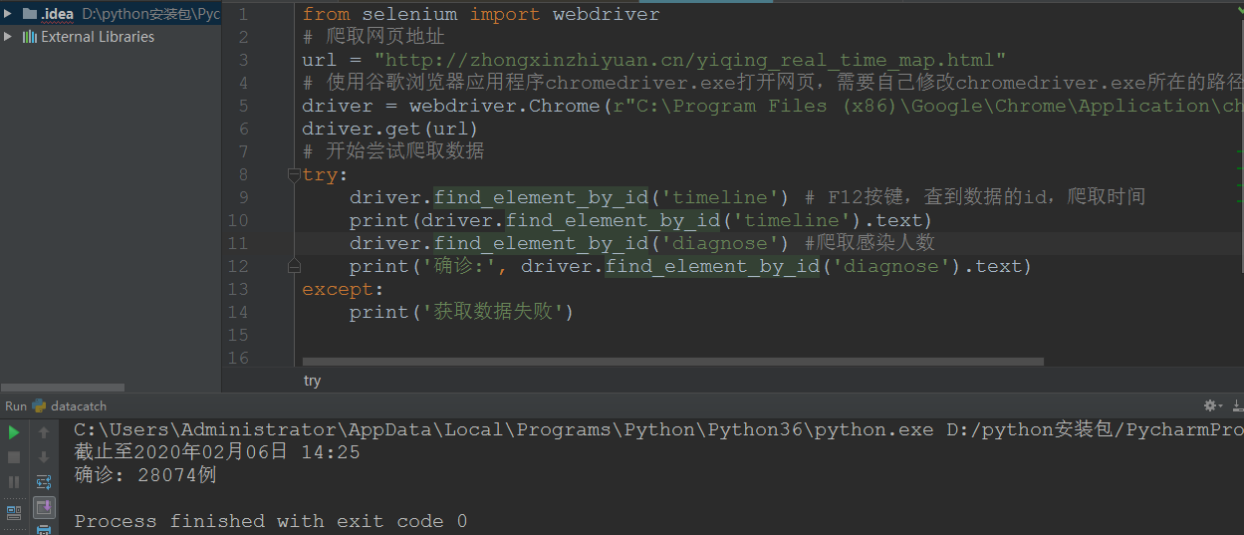The image size is (1244, 535).
Task: Expand External Libraries tree arrow
Action: point(9,37)
